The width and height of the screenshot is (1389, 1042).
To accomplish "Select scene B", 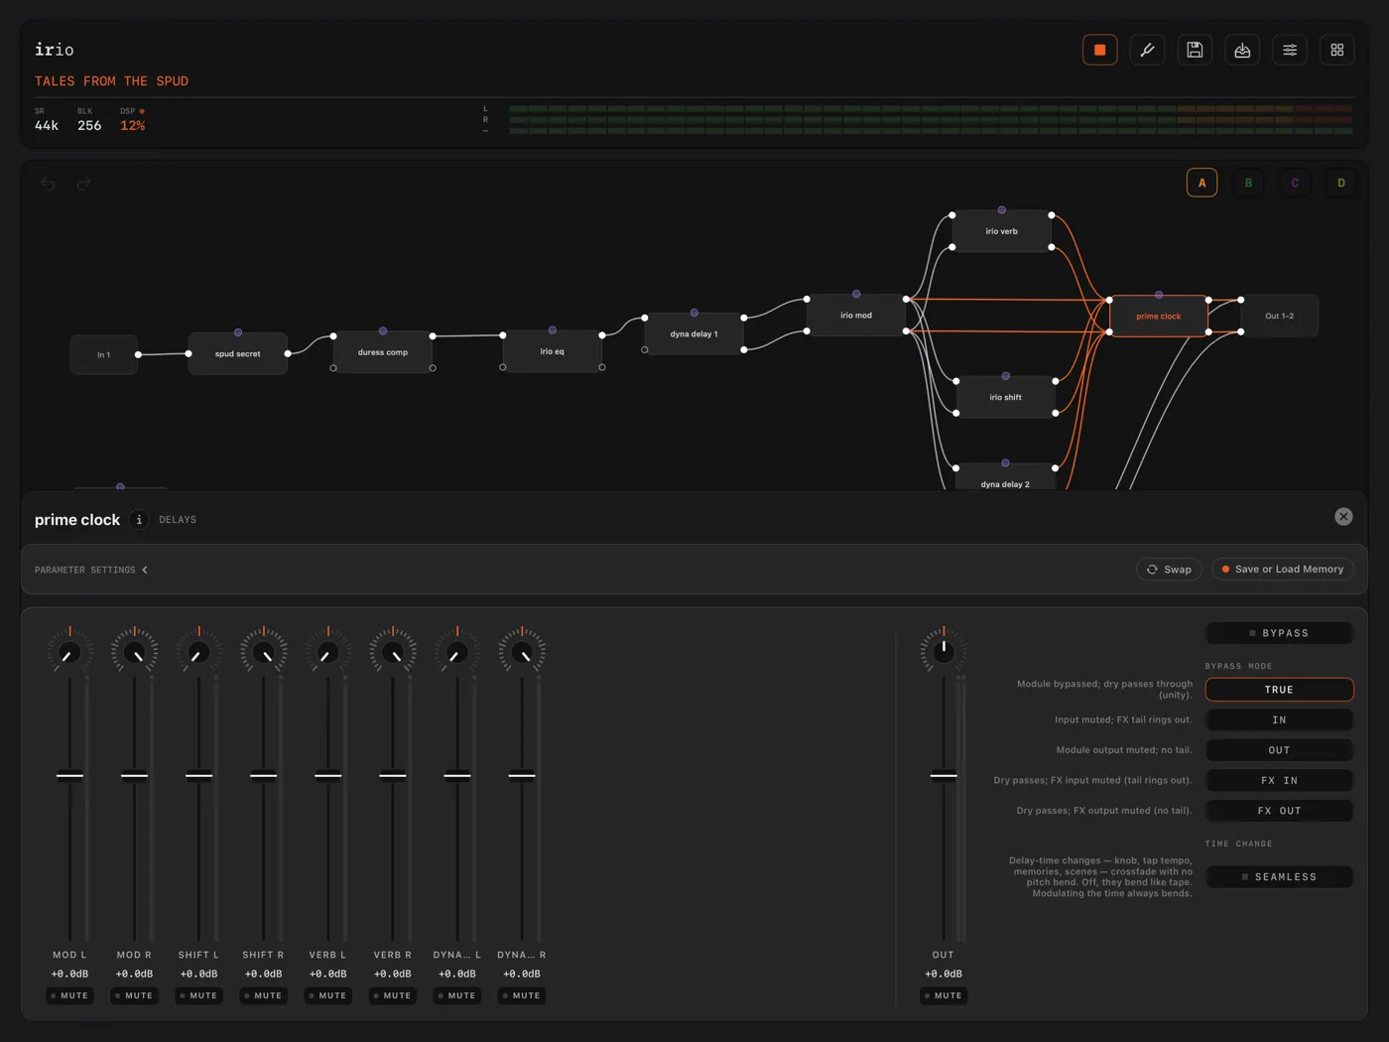I will coord(1248,183).
